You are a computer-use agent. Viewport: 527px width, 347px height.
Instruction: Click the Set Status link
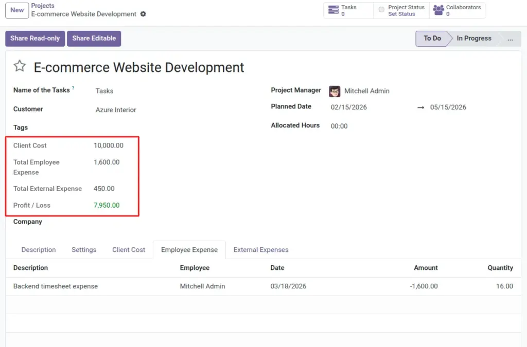coord(401,14)
